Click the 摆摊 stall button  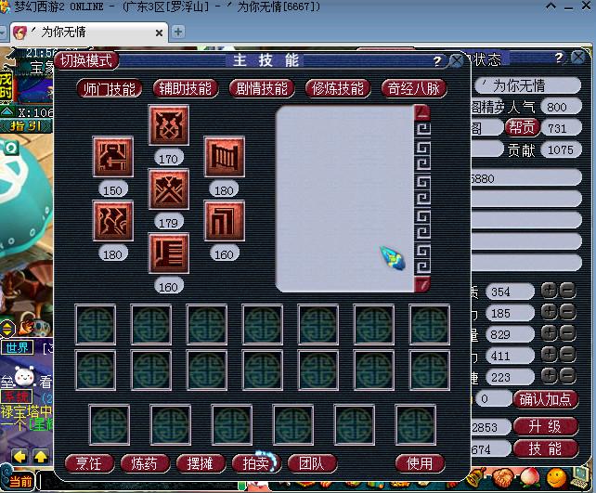point(200,463)
